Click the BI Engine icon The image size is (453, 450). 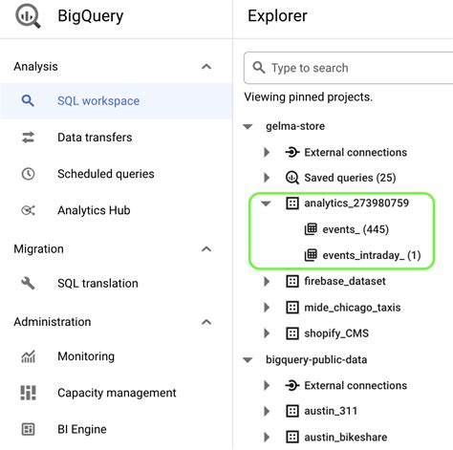(28, 429)
